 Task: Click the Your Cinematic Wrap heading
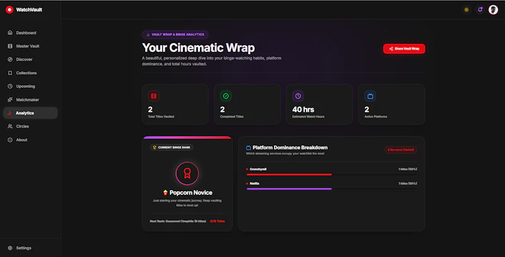pos(198,47)
